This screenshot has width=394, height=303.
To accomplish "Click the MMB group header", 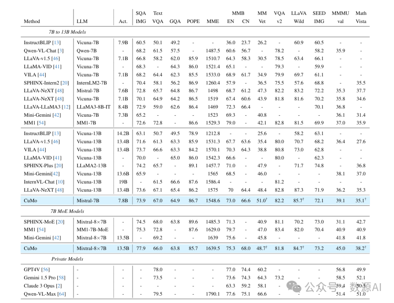I will 238,13.
